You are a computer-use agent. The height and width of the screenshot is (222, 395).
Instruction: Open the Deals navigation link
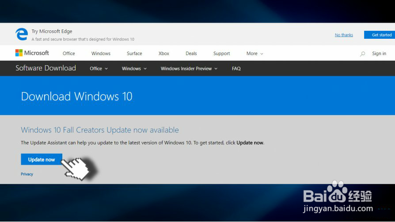click(191, 53)
